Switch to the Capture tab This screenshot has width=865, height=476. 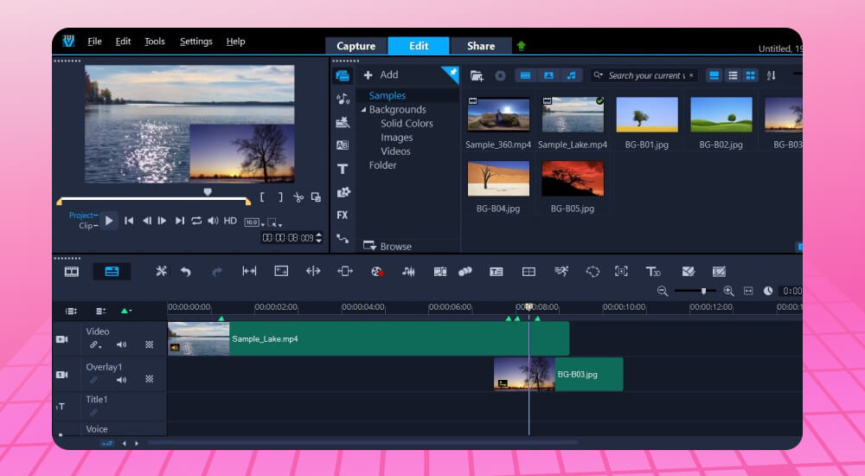[x=356, y=46]
